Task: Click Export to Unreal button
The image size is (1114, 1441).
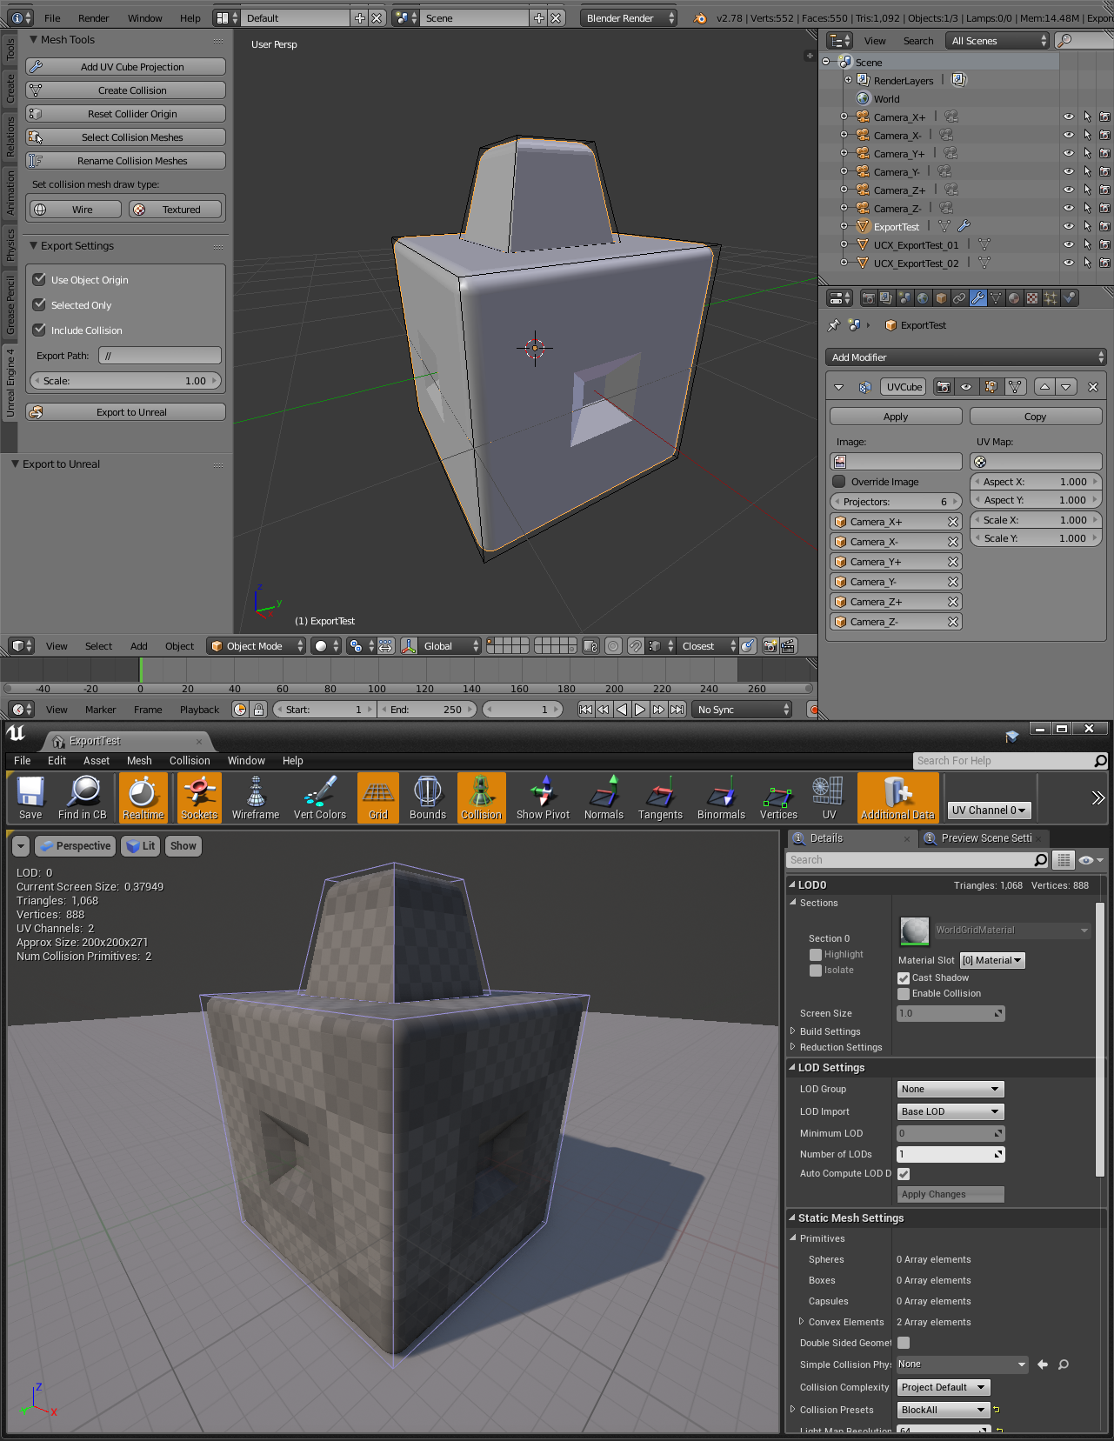Action: (x=126, y=412)
